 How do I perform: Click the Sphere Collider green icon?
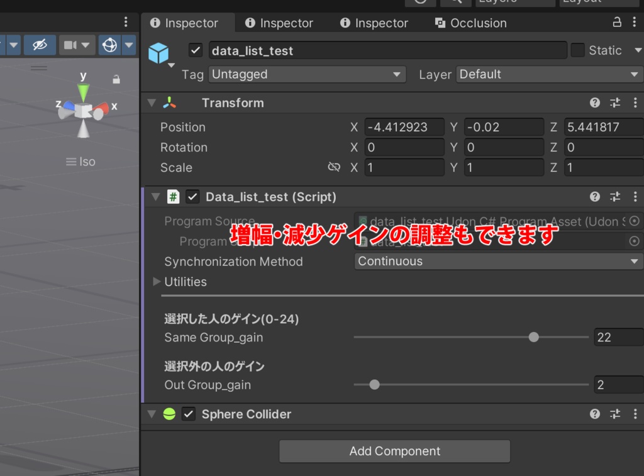point(169,414)
